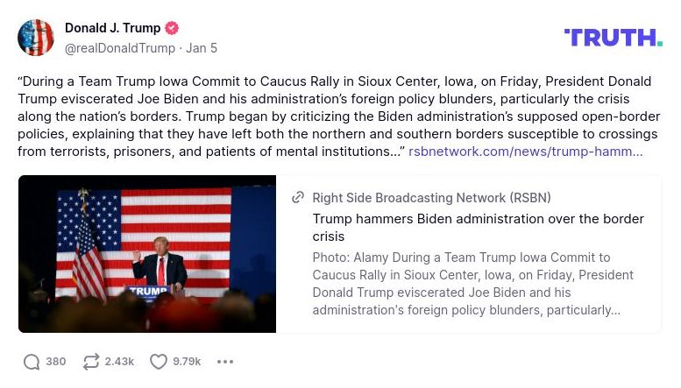Open the rally photo thumbnail

pos(147,254)
